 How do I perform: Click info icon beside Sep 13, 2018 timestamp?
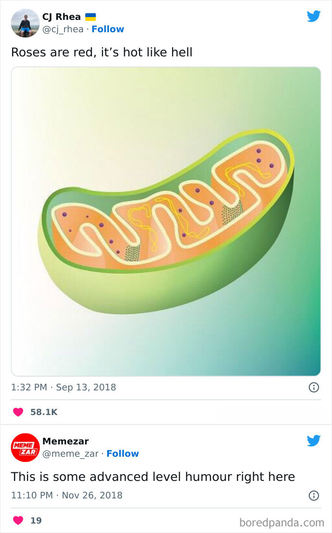pos(314,387)
